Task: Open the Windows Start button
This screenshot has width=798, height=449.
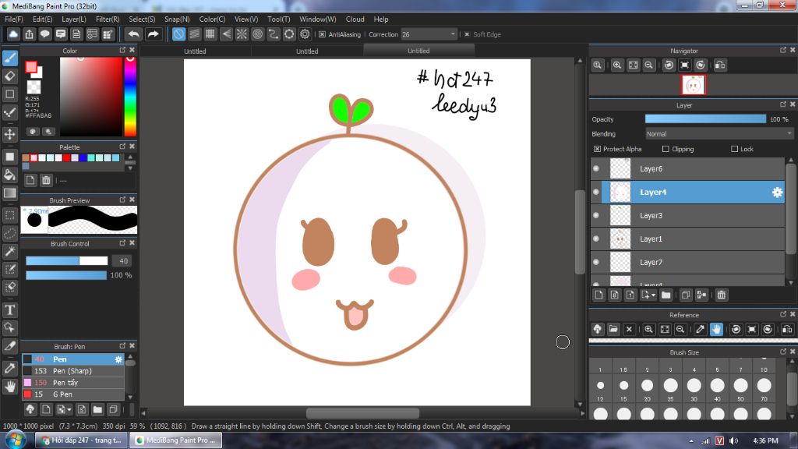Action: [x=16, y=440]
